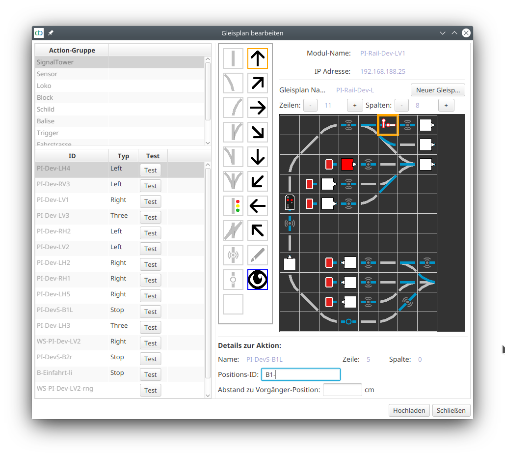Click the red block tile in track grid
The width and height of the screenshot is (505, 457).
(347, 164)
